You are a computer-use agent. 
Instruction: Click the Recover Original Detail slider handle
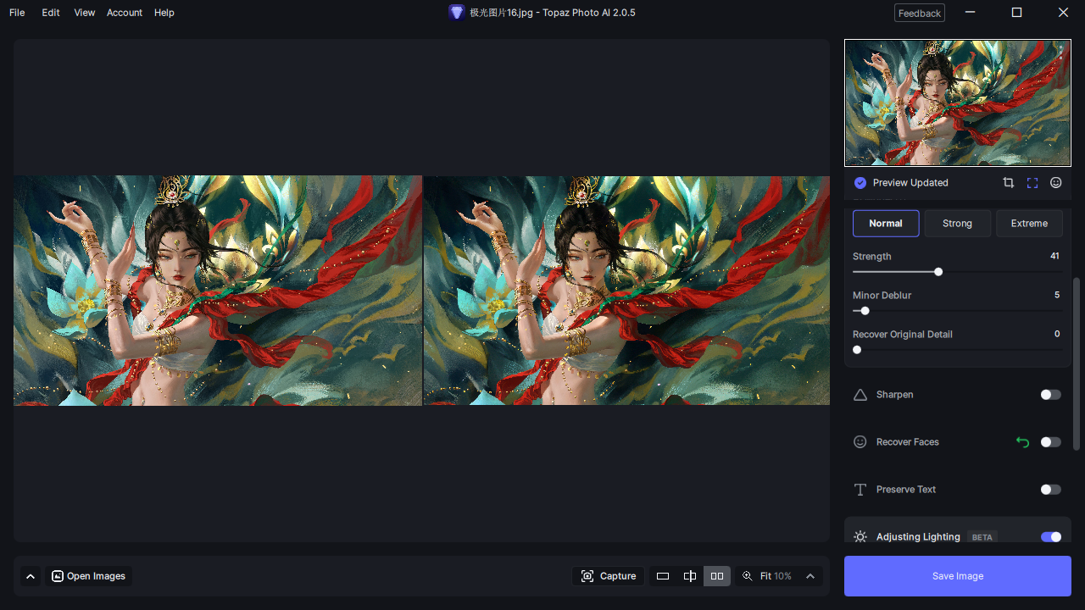[857, 350]
